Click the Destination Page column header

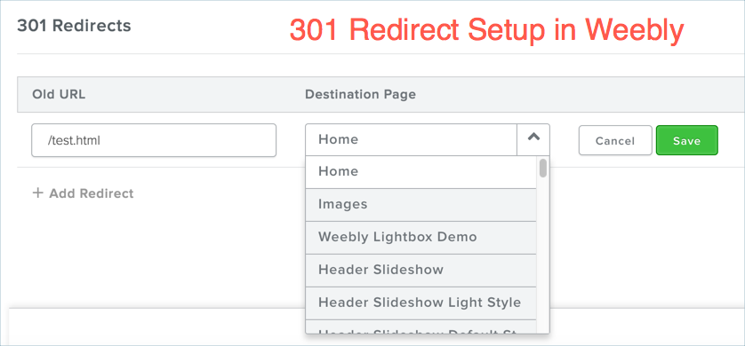click(x=361, y=94)
